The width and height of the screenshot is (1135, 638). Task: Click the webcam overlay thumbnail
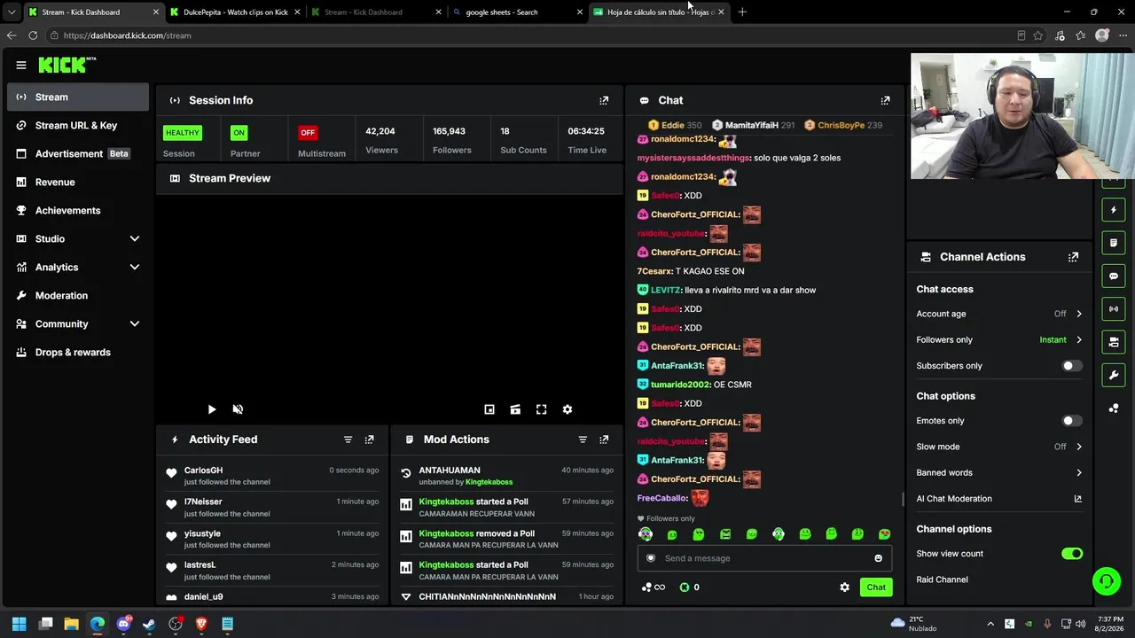point(1021,116)
